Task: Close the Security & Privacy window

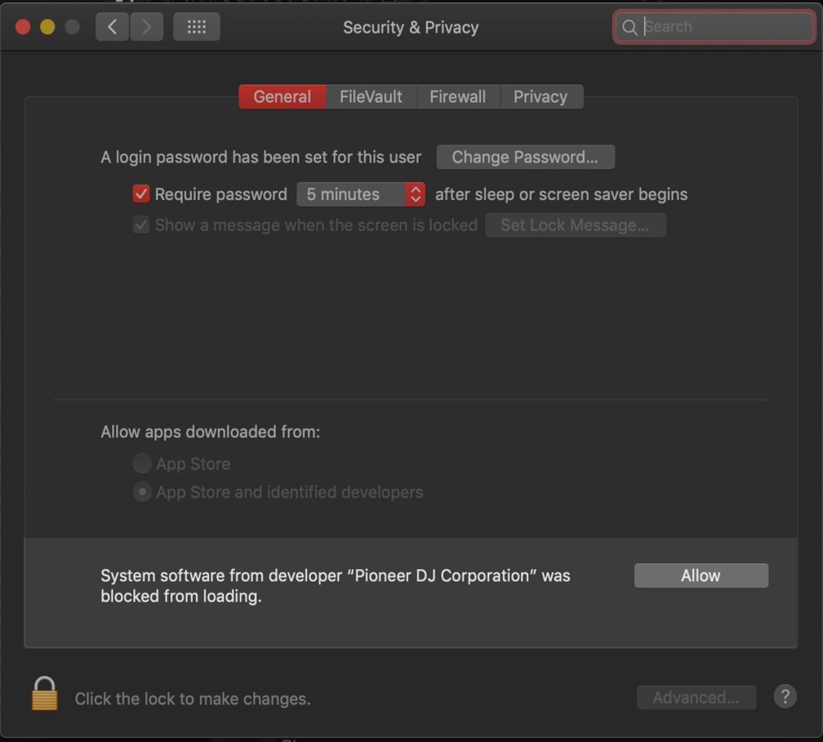Action: point(23,27)
